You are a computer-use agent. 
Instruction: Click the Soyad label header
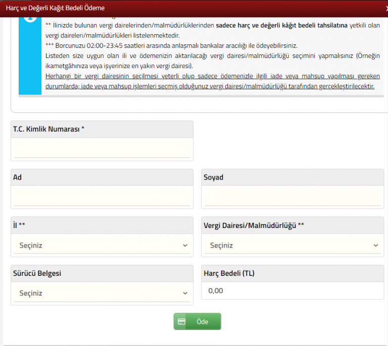click(x=213, y=177)
